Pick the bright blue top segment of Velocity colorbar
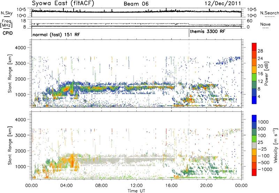Screen dimensions: 279x193 254,118
